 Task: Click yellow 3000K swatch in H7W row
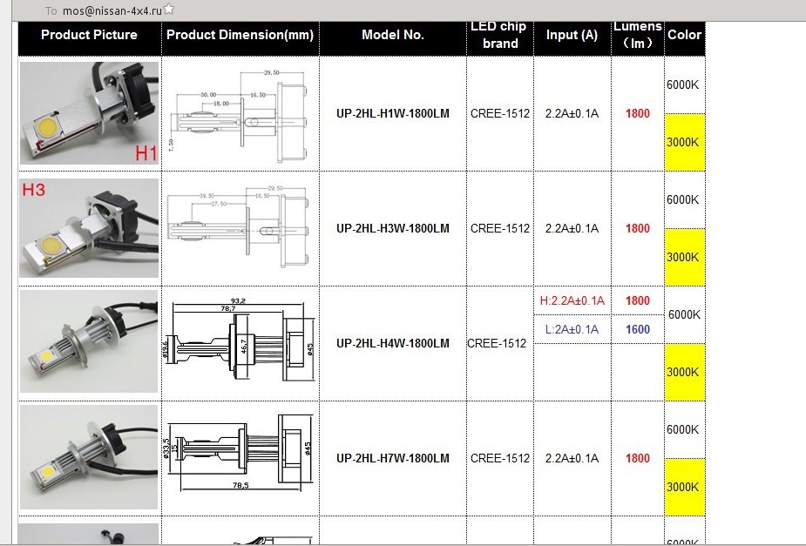(x=685, y=487)
